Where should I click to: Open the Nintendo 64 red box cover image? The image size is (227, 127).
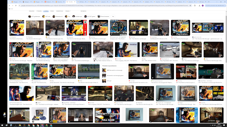[x=77, y=28]
